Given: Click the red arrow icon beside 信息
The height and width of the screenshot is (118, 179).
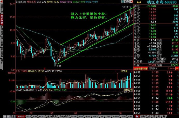Looking at the screenshot, I should [x=132, y=2].
